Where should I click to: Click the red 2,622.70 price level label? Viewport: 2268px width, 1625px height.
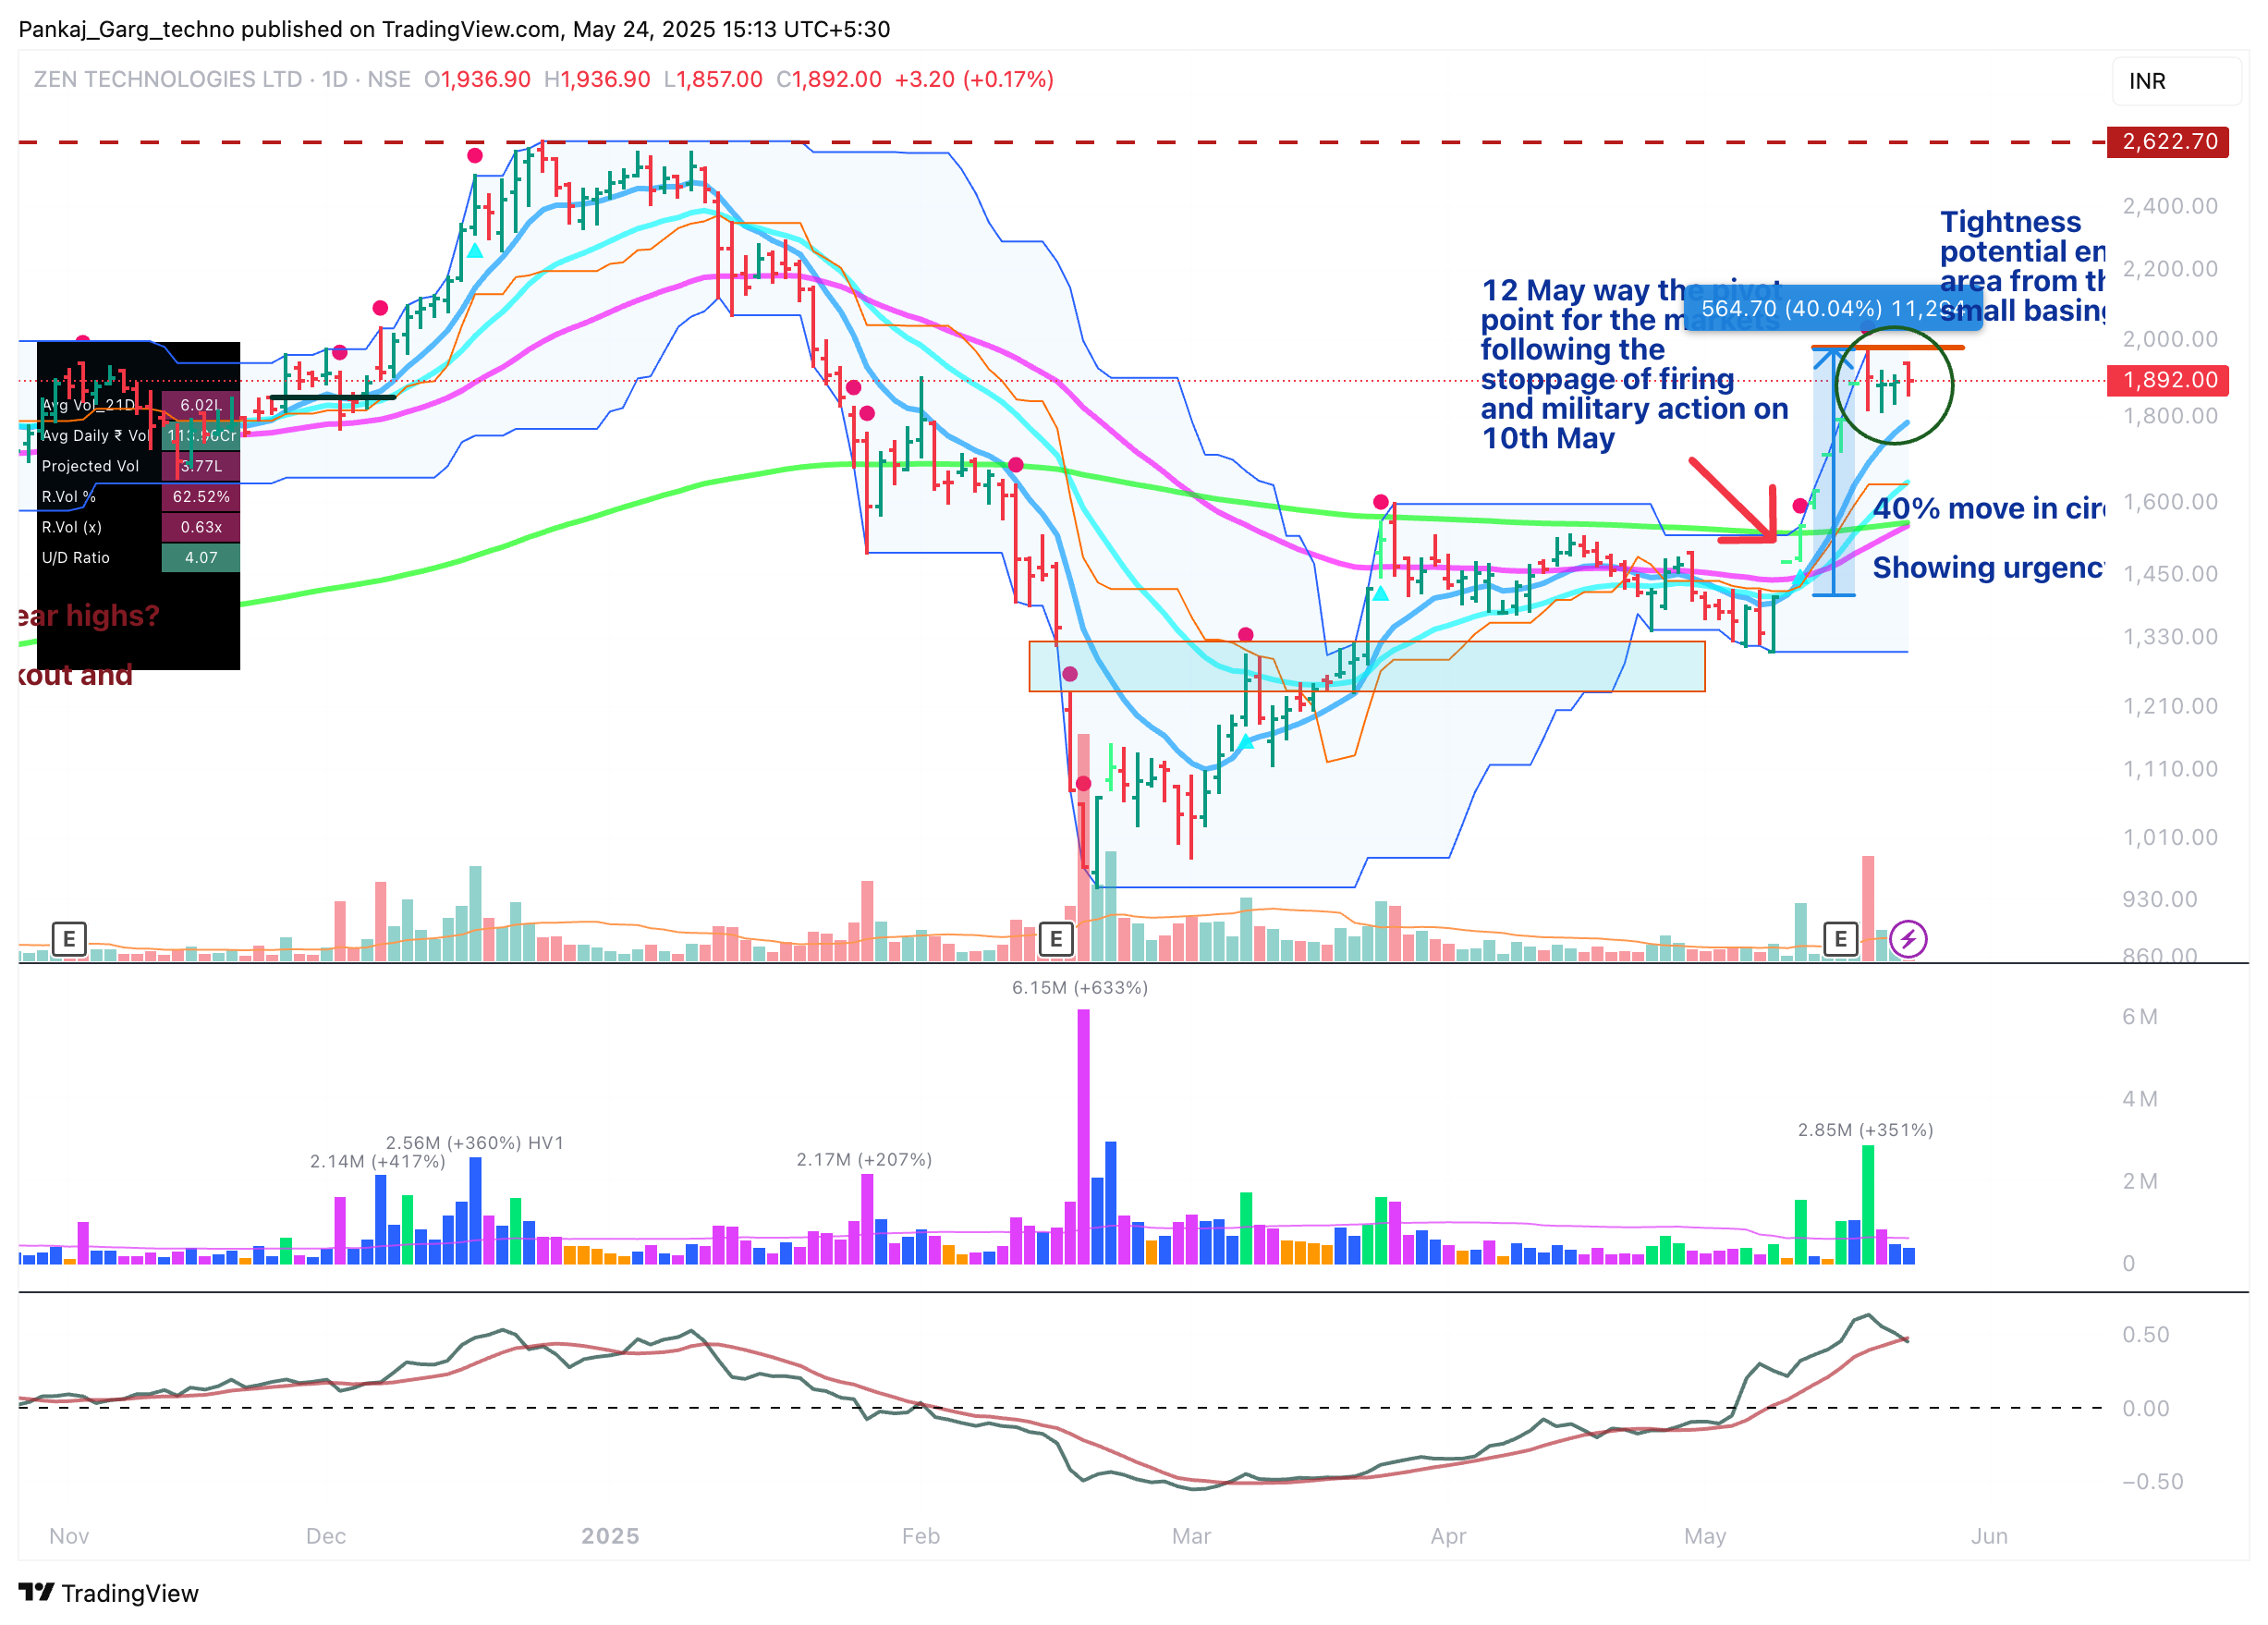pyautogui.click(x=2168, y=141)
